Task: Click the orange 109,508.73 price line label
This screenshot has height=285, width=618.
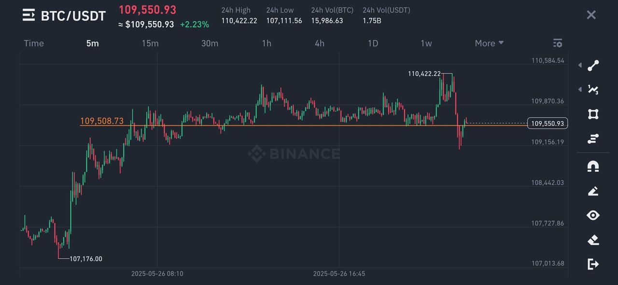Action: coord(101,121)
